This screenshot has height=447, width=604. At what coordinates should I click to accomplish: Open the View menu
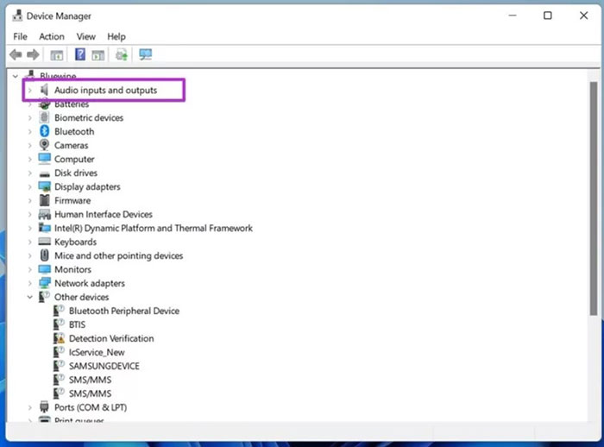[85, 36]
